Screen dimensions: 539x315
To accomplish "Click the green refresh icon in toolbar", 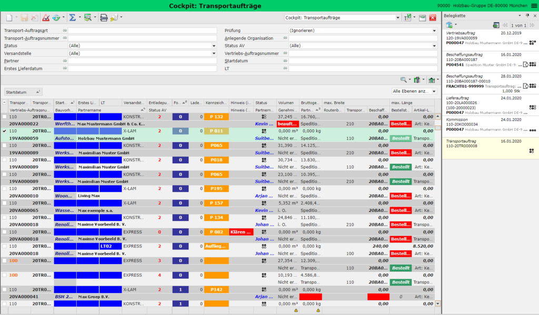I will (x=56, y=18).
